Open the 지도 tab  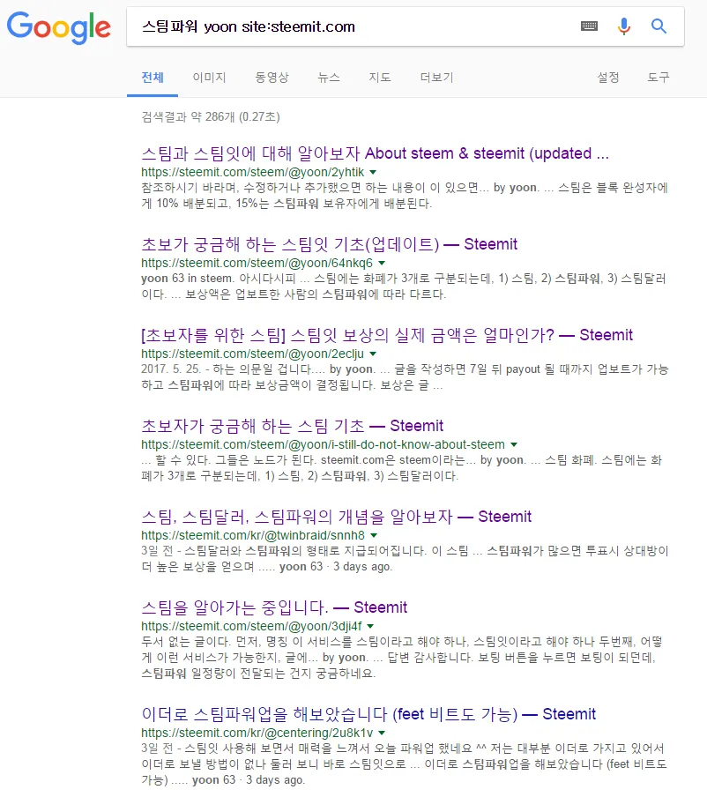(380, 78)
